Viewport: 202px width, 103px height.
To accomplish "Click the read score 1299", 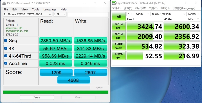I will 56,73.
